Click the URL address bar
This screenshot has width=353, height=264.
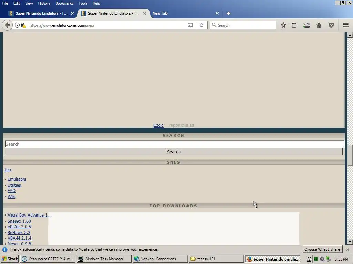pos(107,25)
